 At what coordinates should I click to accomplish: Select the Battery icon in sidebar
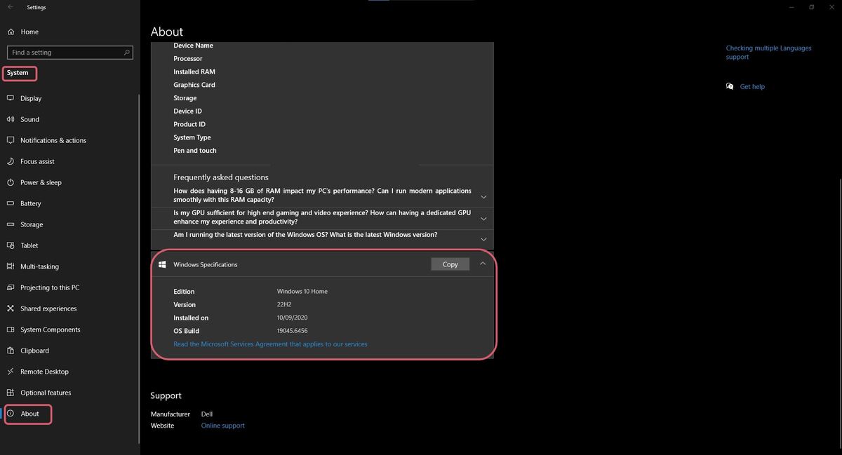pyautogui.click(x=11, y=203)
